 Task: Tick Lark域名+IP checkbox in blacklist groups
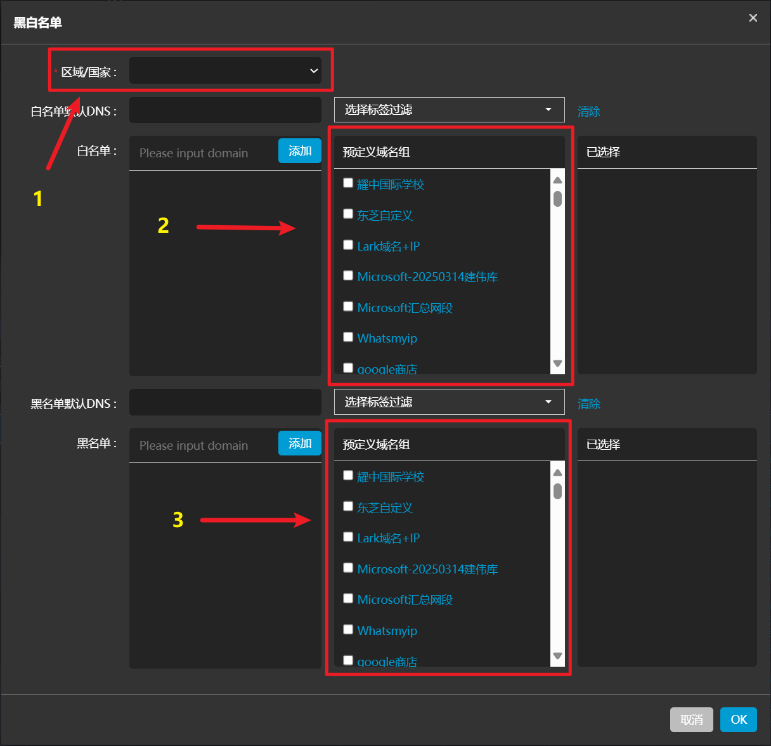pos(348,537)
